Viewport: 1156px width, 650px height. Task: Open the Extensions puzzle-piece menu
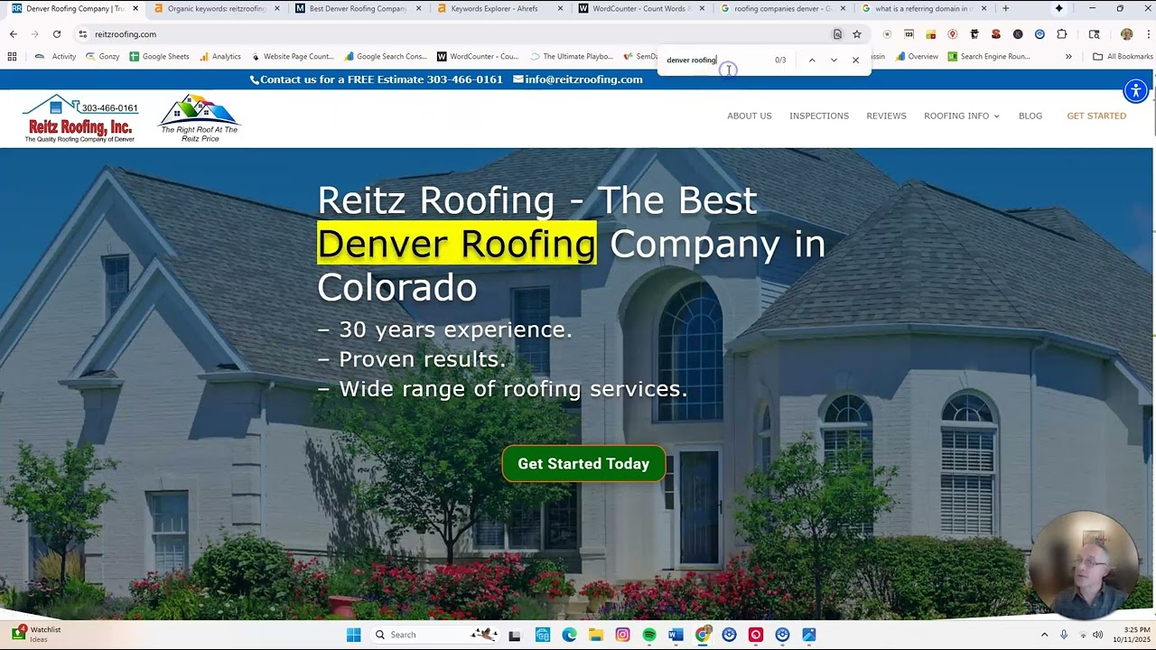tap(1062, 34)
